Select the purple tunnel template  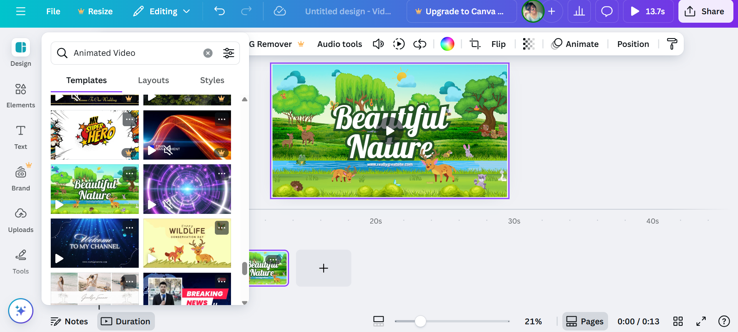pyautogui.click(x=187, y=189)
